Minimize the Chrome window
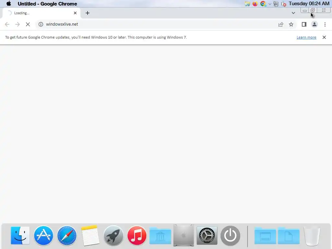This screenshot has width=332, height=249. pos(305,10)
